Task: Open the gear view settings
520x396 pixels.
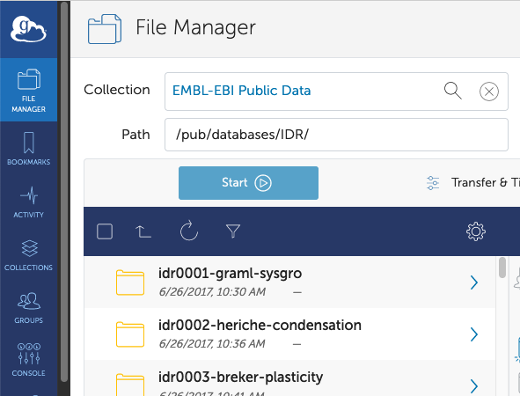Action: coord(476,231)
